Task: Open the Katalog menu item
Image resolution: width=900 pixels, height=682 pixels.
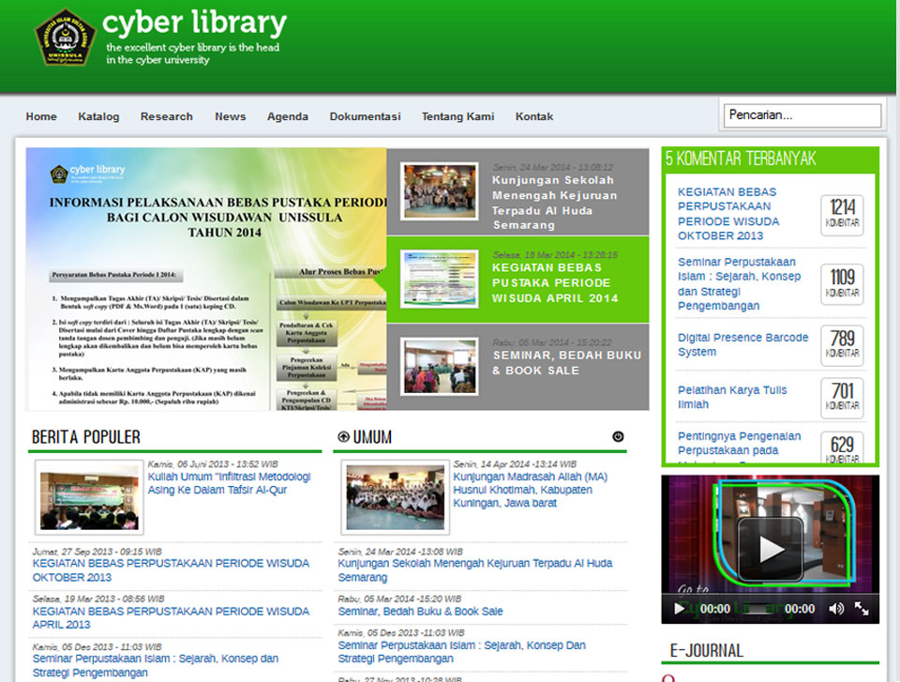Action: pos(98,116)
